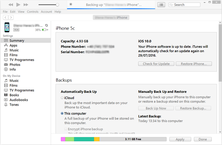Viewport: 222px width, 145px height.
Task: Click the rewind playback button
Action: 11,5
